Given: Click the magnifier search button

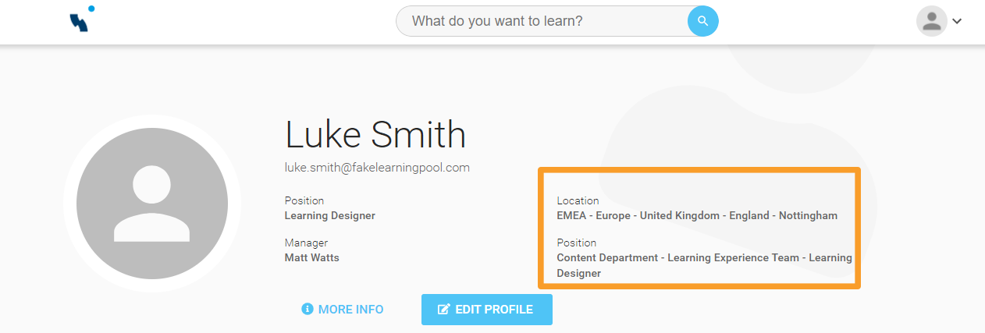Looking at the screenshot, I should pos(702,21).
